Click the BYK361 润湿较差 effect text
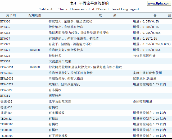This screenshot has height=139, width=172. tap(55, 96)
